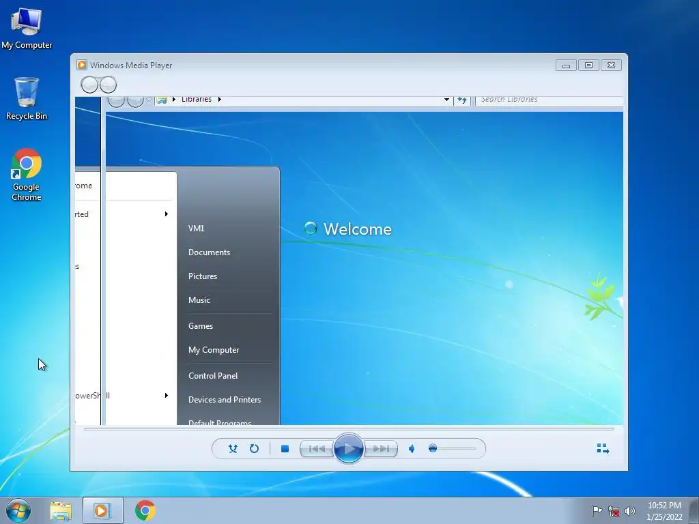Click the Libraries breadcrumb text
This screenshot has height=524, width=699.
196,100
